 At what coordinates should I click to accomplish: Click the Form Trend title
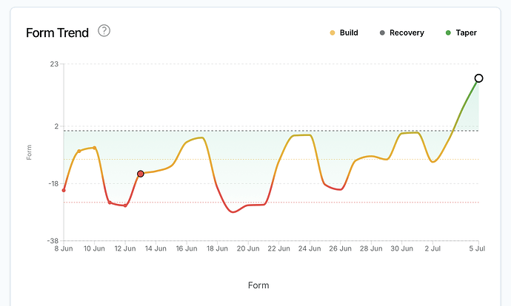(57, 33)
